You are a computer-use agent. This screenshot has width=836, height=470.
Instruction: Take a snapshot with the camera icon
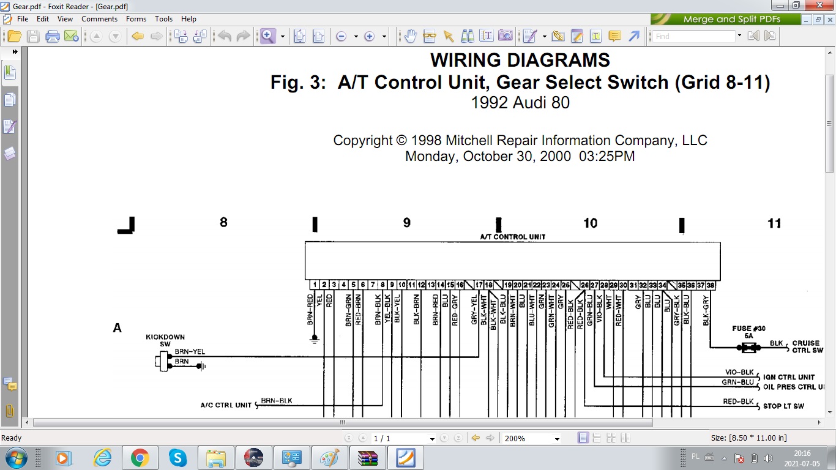506,36
